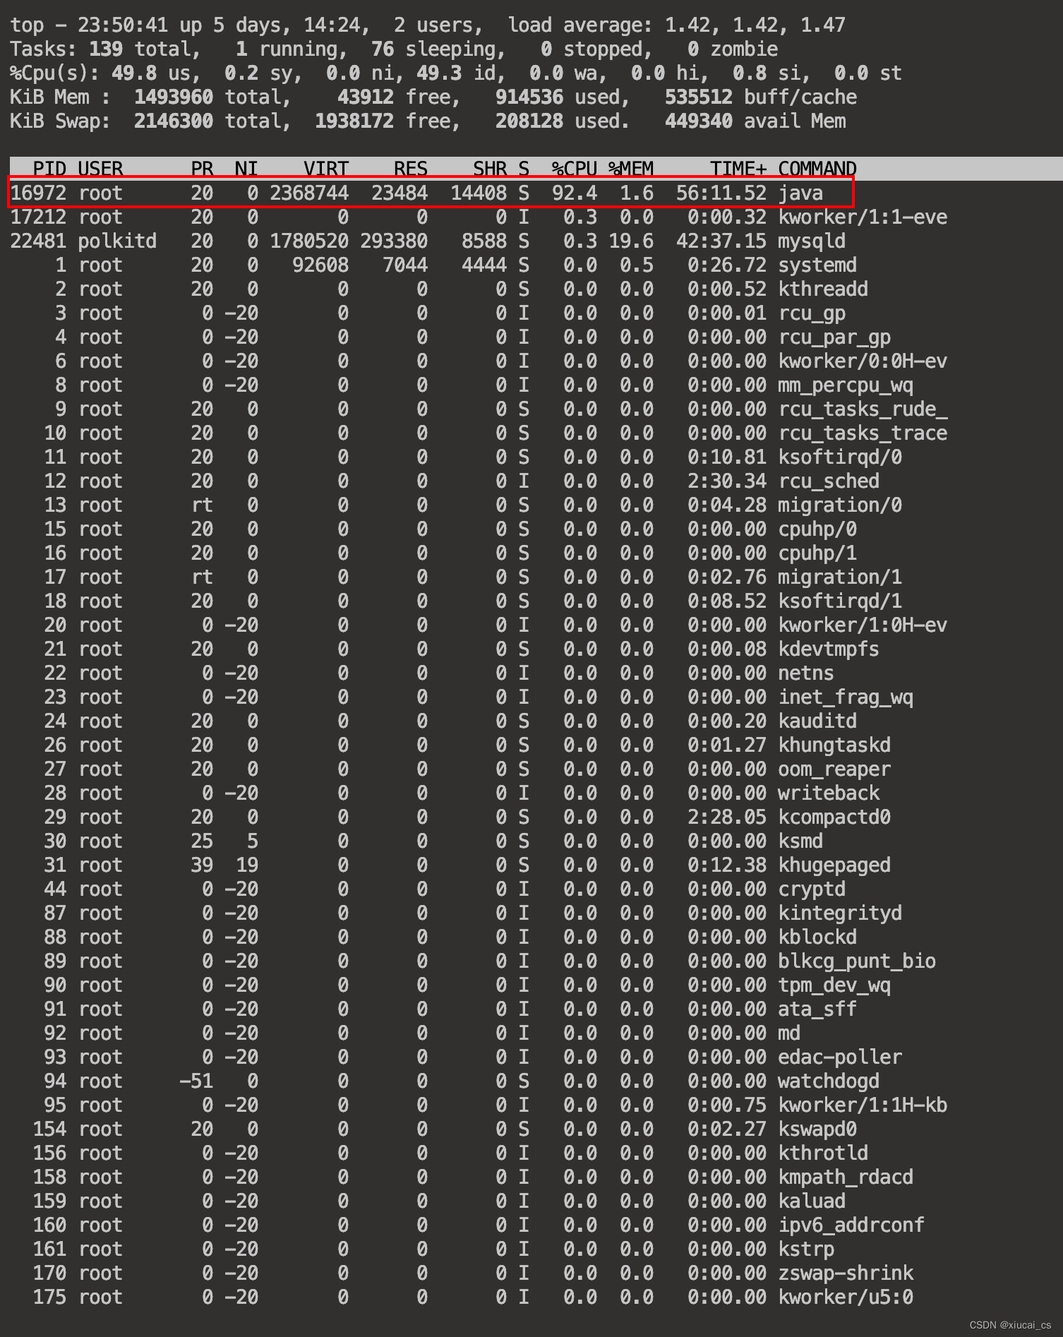Select the mysqld command text
Viewport: 1063px width, 1337px height.
[x=811, y=241]
